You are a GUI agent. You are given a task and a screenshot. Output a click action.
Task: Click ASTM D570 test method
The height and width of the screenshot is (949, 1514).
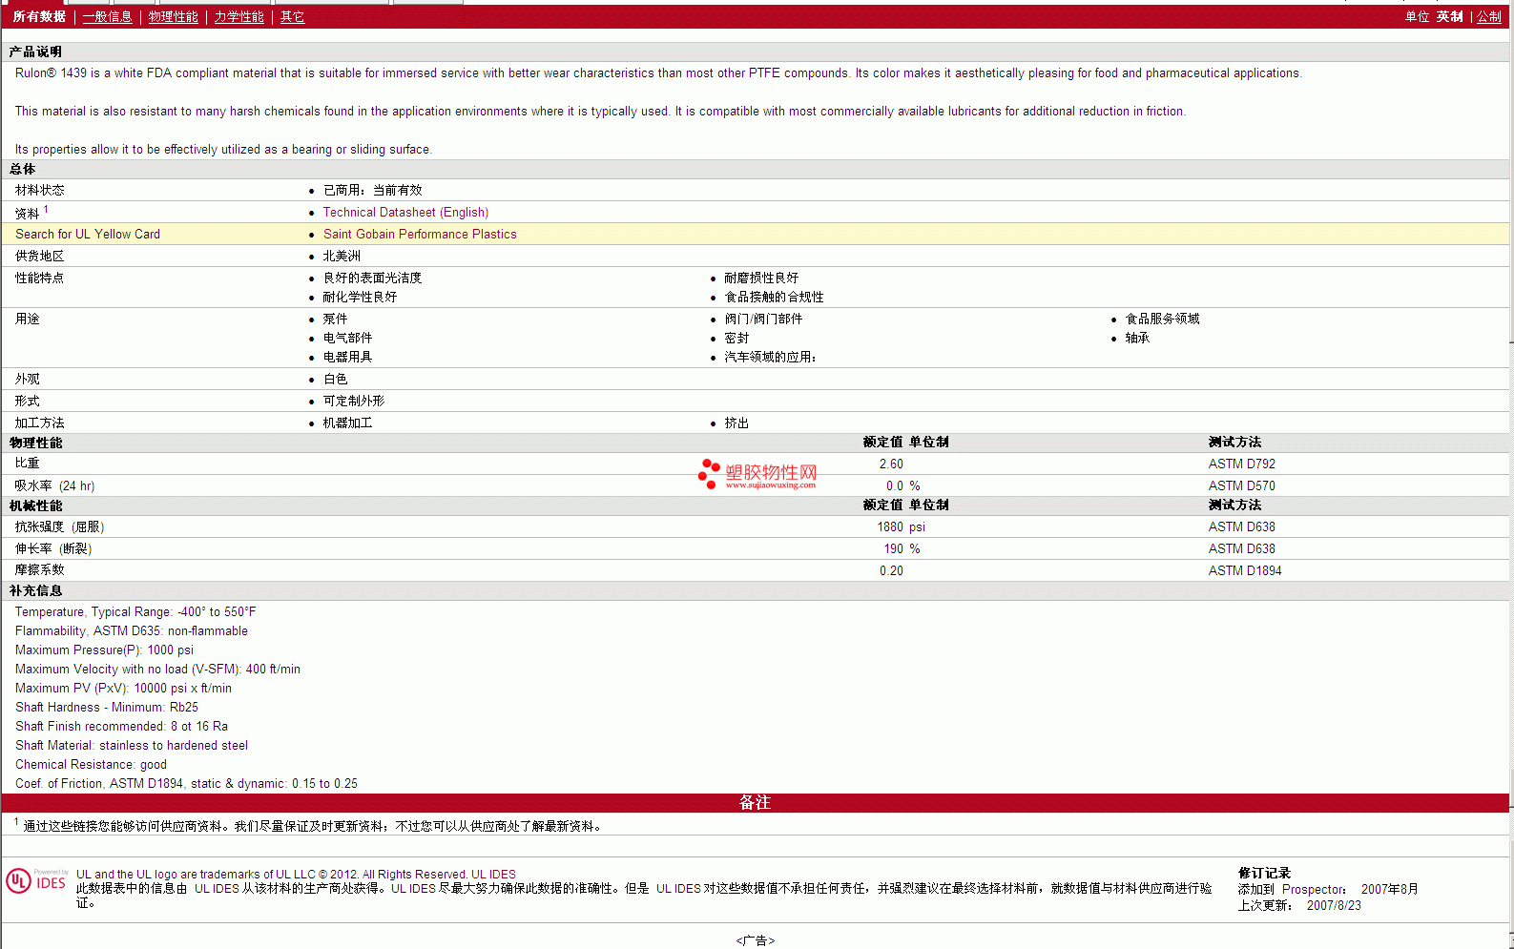[x=1241, y=485]
